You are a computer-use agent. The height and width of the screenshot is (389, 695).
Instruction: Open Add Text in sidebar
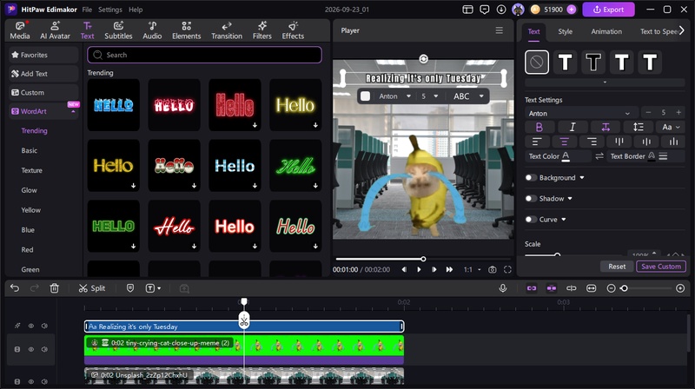[x=43, y=74]
